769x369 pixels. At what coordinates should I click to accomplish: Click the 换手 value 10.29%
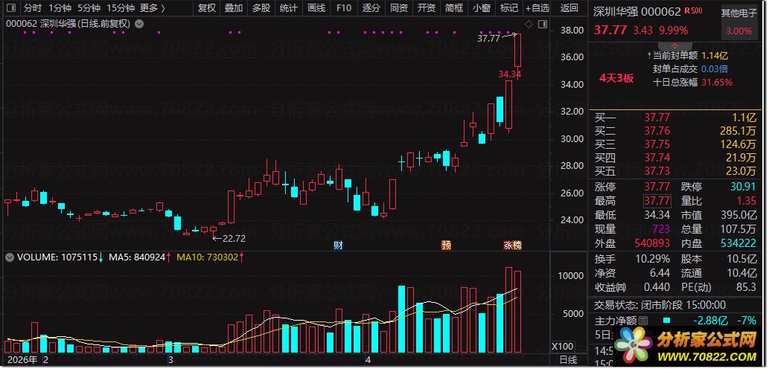(x=654, y=259)
